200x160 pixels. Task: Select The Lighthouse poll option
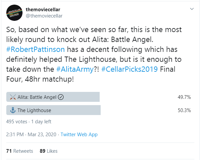point(53,110)
